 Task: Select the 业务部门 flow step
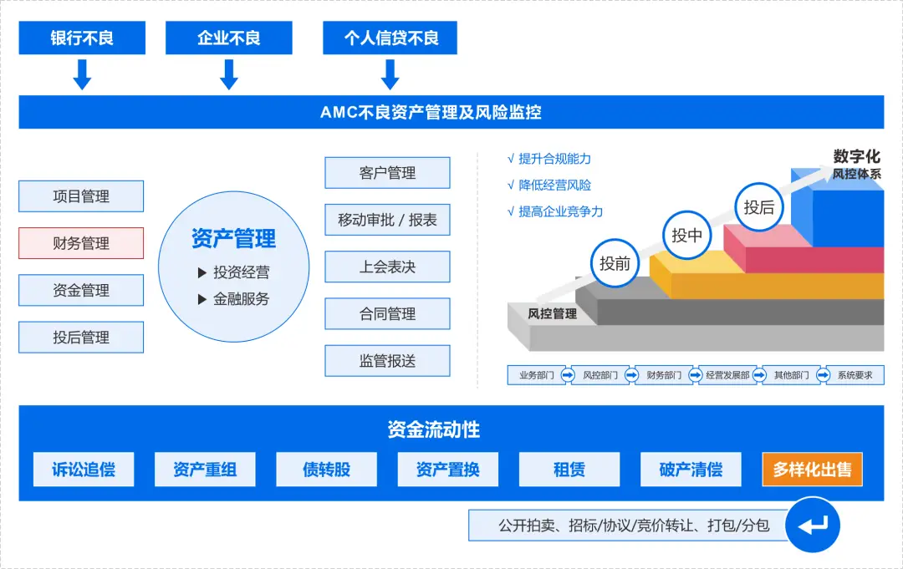pos(536,375)
